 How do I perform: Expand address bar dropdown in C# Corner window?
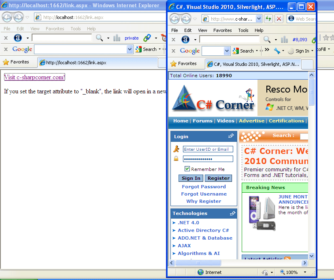[259, 19]
